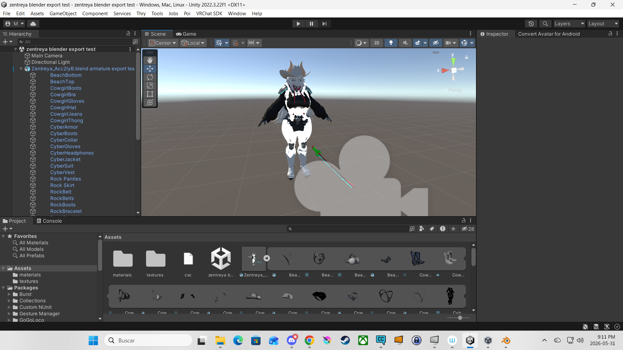The width and height of the screenshot is (623, 350).
Task: Switch to Convert Avatar for Android tab
Action: pos(549,34)
